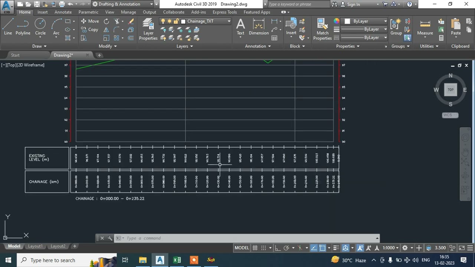Select the Arc tool
This screenshot has width=475, height=267.
[x=56, y=27]
